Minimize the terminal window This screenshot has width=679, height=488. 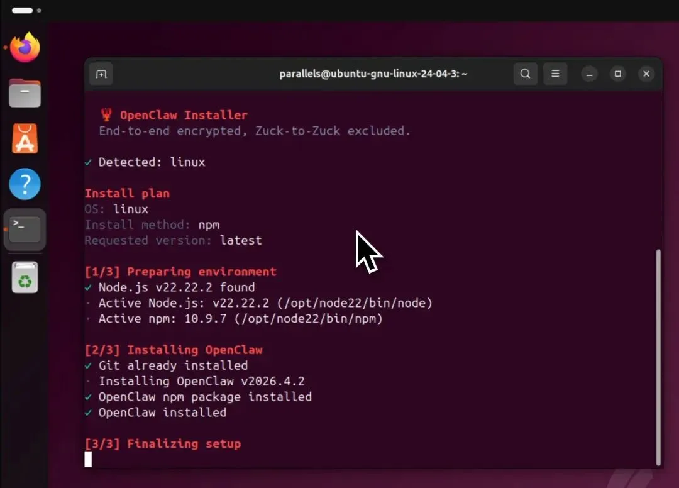click(589, 74)
